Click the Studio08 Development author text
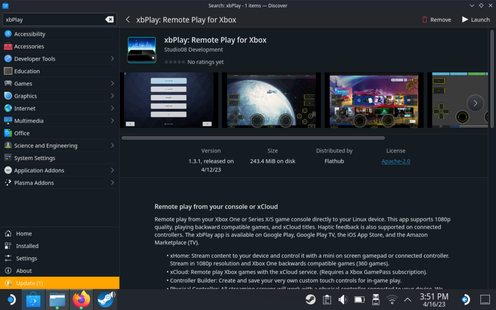The width and height of the screenshot is (496, 310). click(193, 50)
